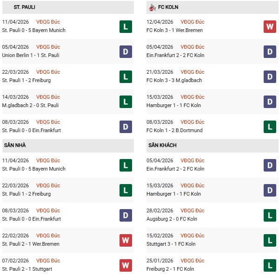Click the W badge for St. Pauli 2-1 Wer.Bremen

pos(126,240)
